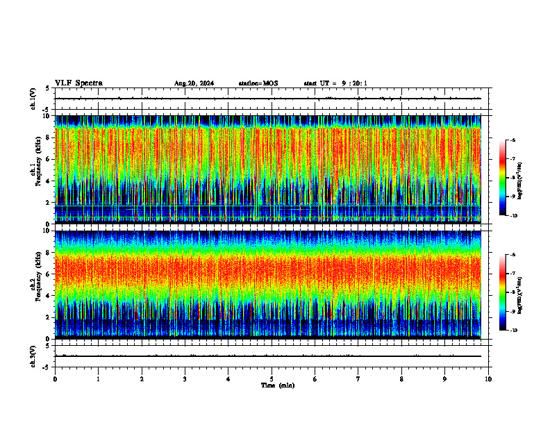Click the "-10" label on ch.1 color scale
The width and height of the screenshot is (550, 425).
pos(513,216)
